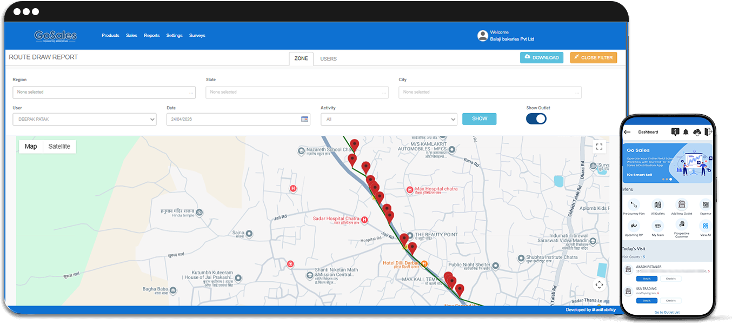Click the CLOSE FILTER button
This screenshot has width=732, height=324.
coord(593,57)
